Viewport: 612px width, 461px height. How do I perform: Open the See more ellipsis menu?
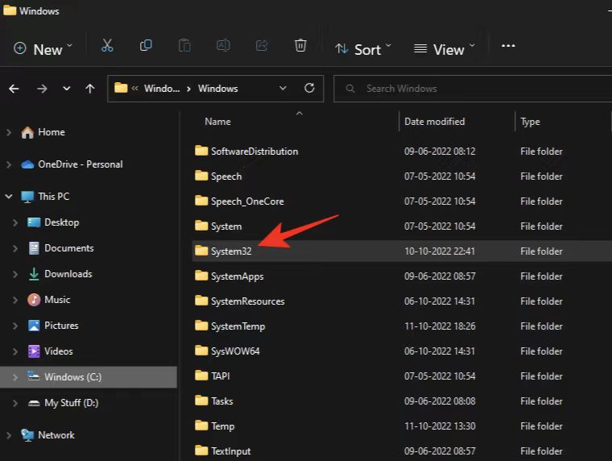[508, 46]
